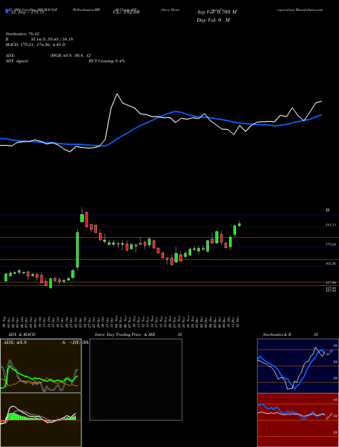The image size is (339, 447).
Task: Click the 'Intra Day Trading Price' heading
Action: coord(118,335)
